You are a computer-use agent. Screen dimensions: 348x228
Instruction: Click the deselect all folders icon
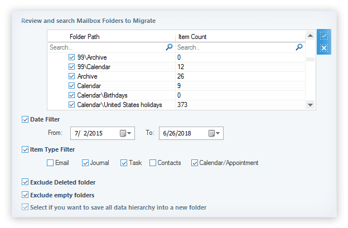[324, 48]
